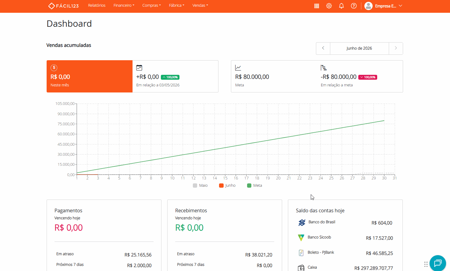Expand the Compras menu
This screenshot has width=450, height=271.
[151, 5]
